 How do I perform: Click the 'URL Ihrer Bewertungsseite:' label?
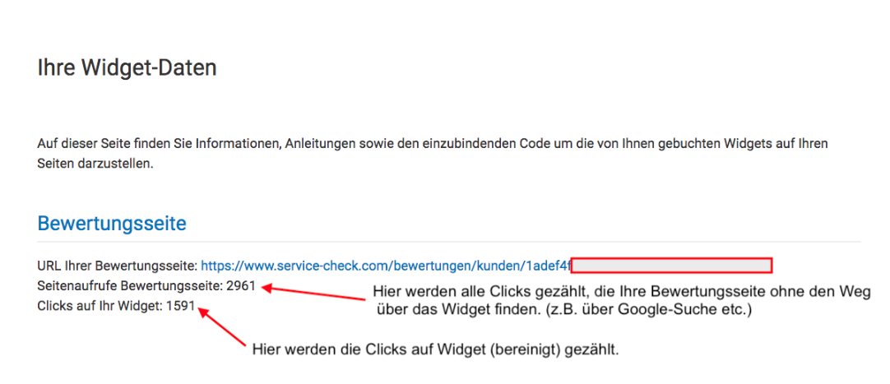click(118, 266)
